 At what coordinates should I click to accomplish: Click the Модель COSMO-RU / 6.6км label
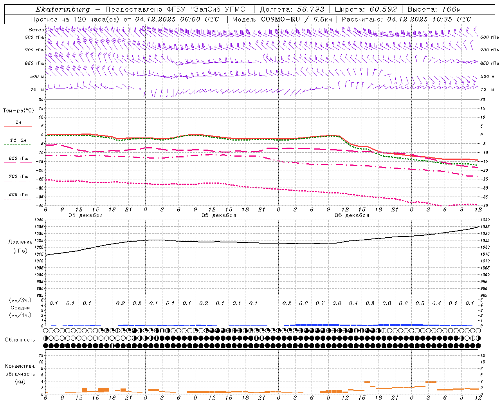[282, 19]
